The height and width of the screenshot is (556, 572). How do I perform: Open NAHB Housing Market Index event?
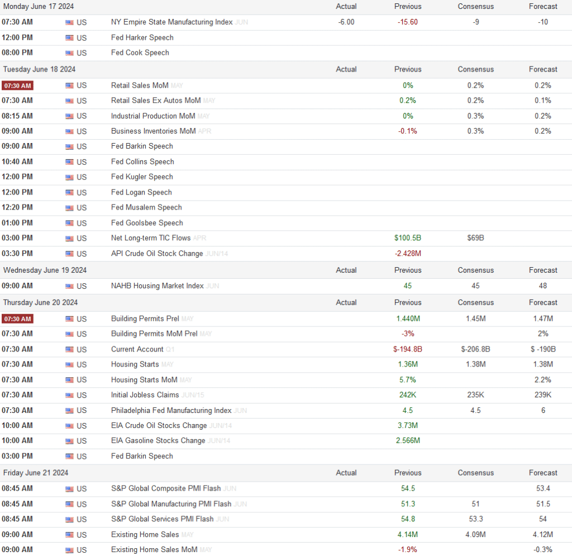[x=157, y=286]
